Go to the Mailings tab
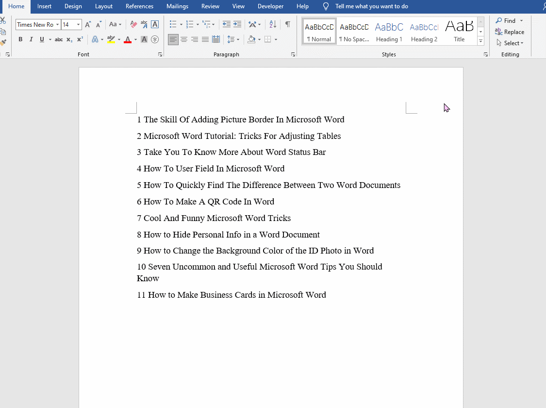 coord(177,6)
